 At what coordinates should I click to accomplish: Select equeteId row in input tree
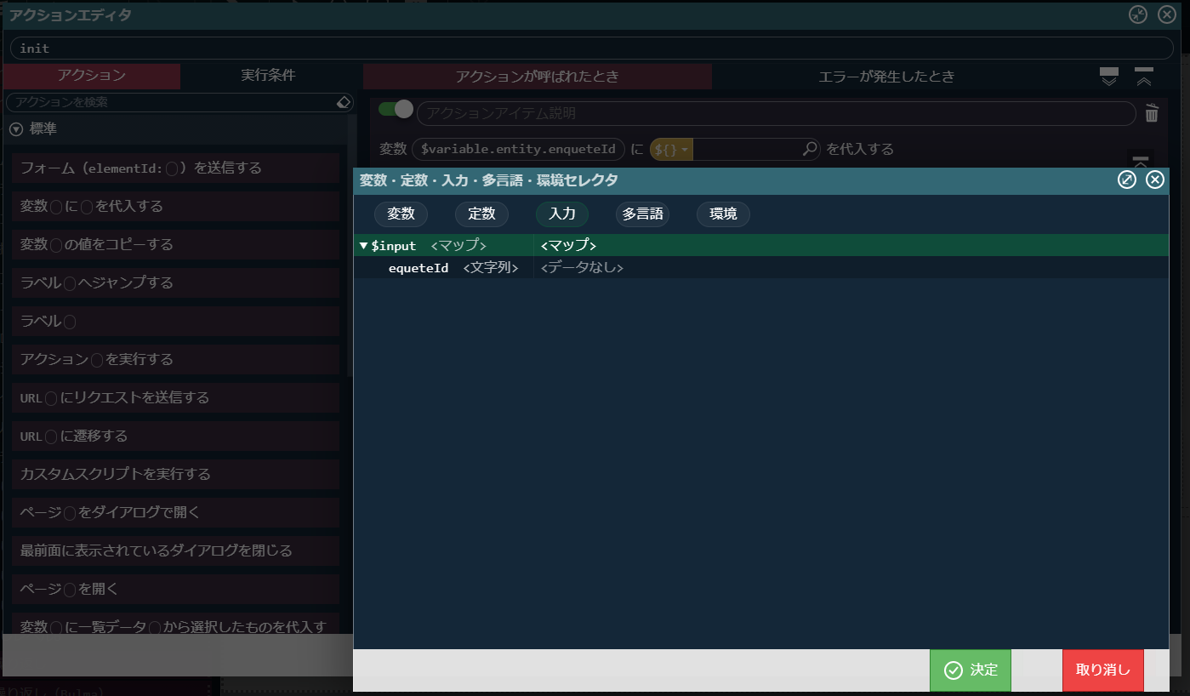[760, 268]
